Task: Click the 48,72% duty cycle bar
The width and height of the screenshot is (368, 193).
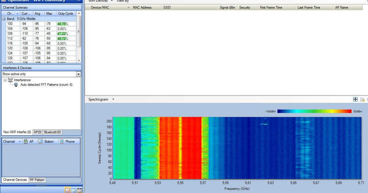Action: click(62, 39)
